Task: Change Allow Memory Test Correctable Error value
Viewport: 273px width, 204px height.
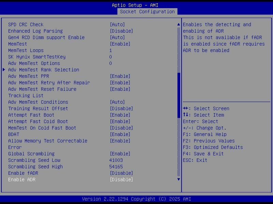Action: point(120,141)
